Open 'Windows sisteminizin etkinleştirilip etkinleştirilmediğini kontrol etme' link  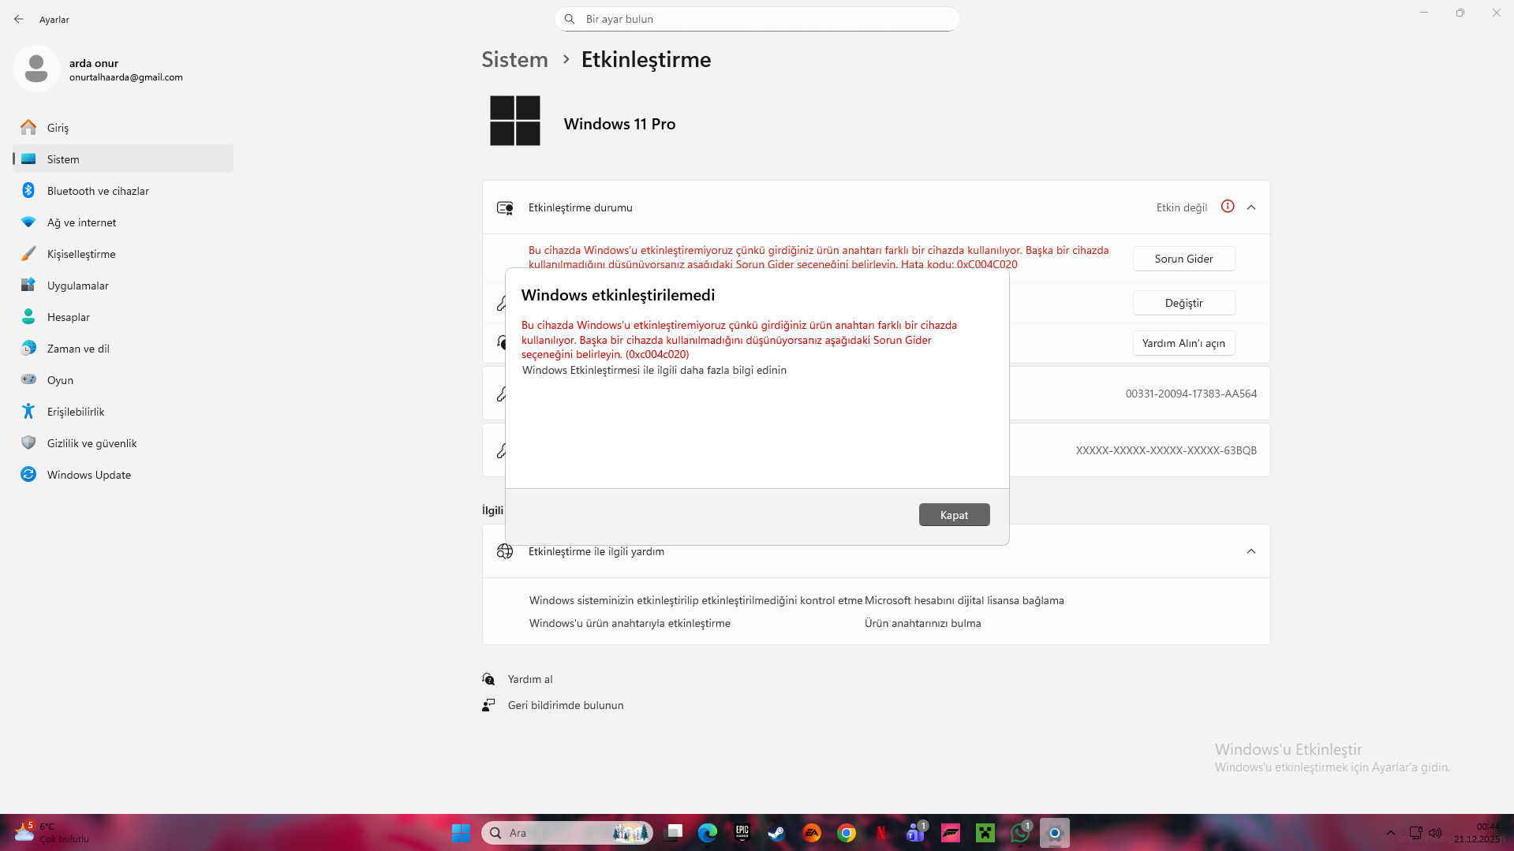[696, 600]
